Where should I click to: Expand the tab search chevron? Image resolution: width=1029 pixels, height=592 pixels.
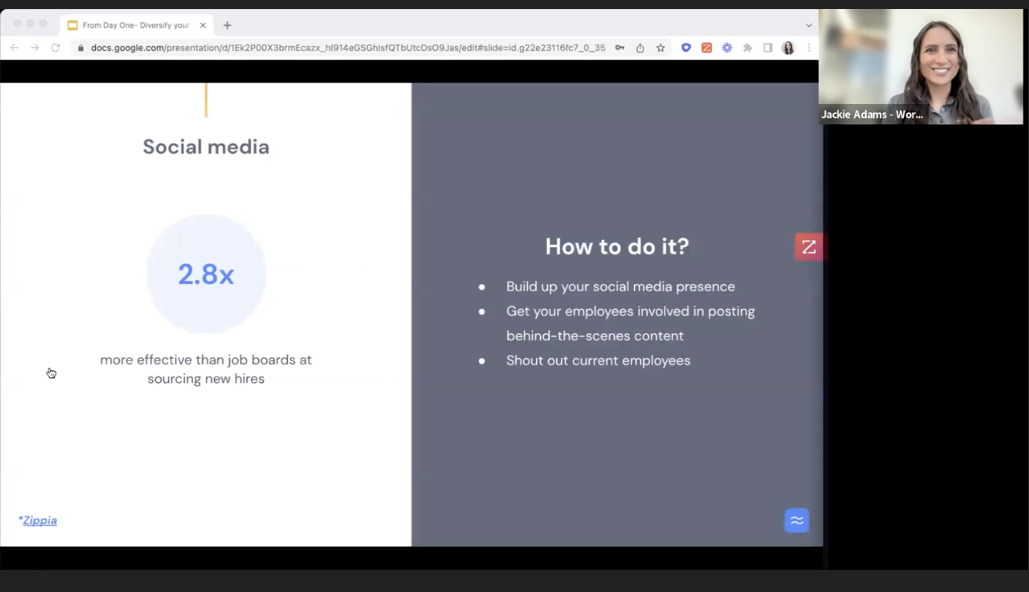(x=809, y=25)
